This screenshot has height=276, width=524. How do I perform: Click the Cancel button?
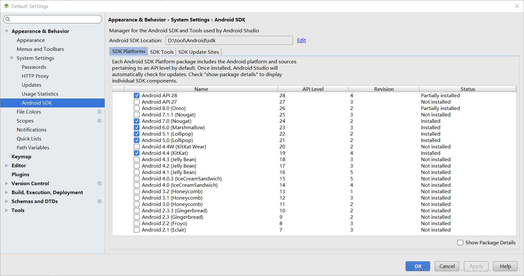coord(447,266)
